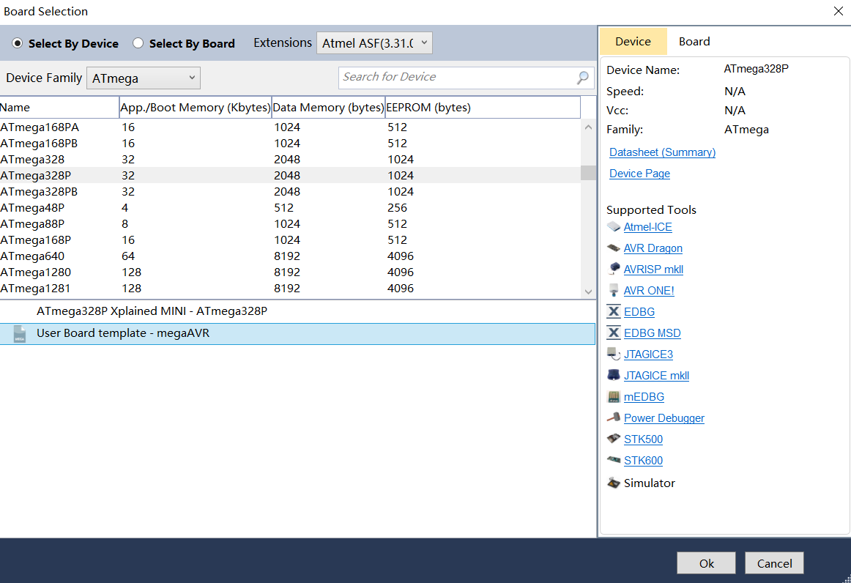Screen dimensions: 851x583
Task: Select ATmega328P Xplained MINI board entry
Action: [297, 311]
